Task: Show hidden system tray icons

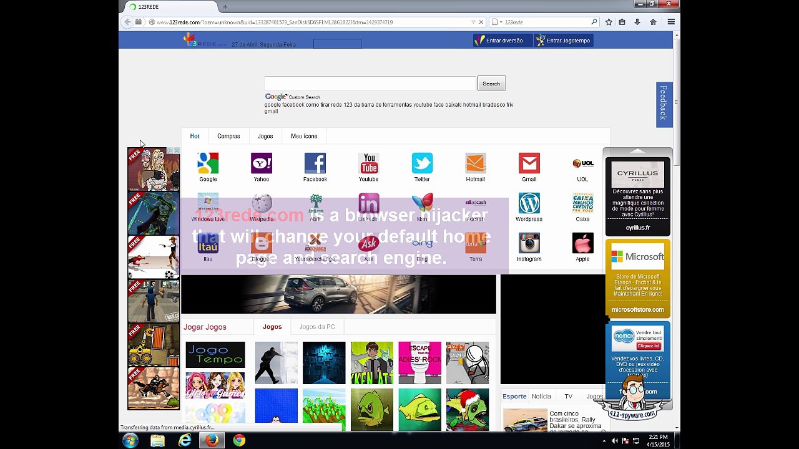Action: tap(604, 441)
